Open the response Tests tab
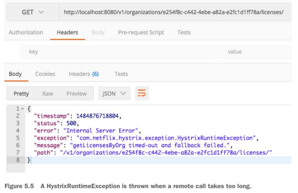 pos(121,74)
